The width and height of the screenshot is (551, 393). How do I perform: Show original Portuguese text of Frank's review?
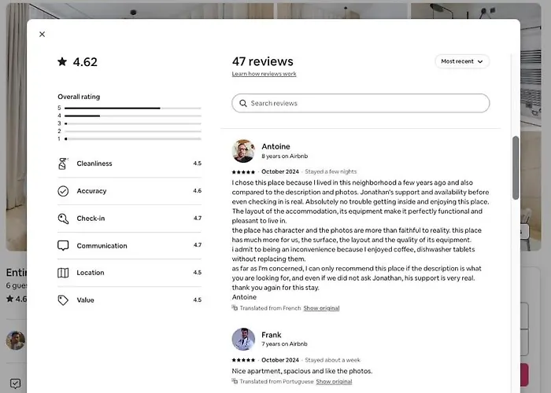[334, 381]
